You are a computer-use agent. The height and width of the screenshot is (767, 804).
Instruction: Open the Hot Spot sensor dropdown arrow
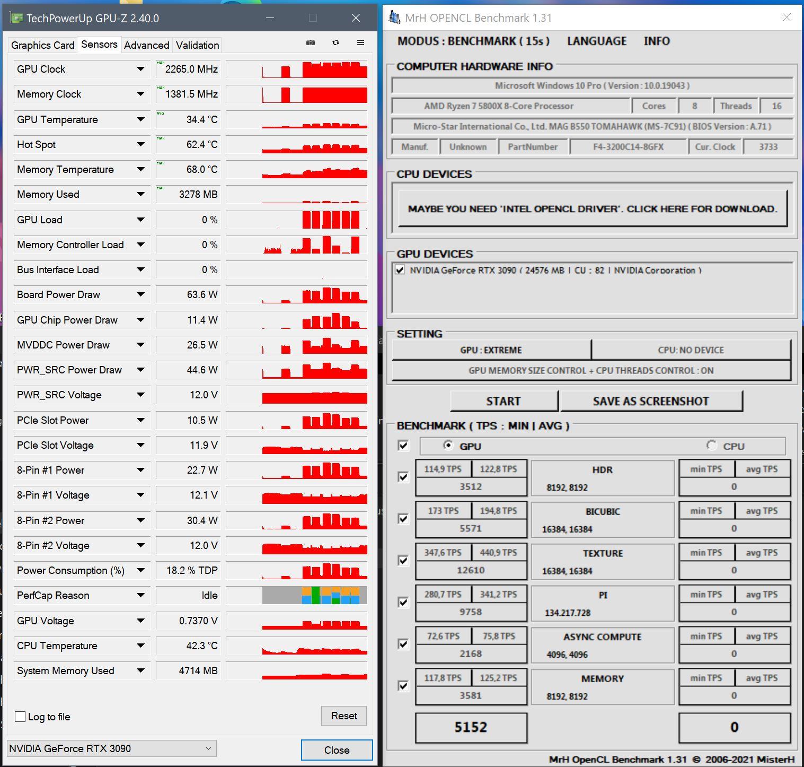point(140,144)
